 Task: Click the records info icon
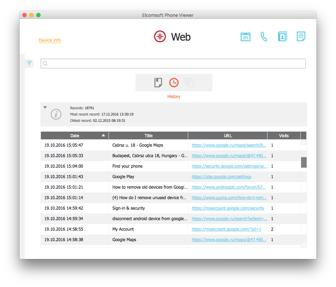pyautogui.click(x=56, y=114)
